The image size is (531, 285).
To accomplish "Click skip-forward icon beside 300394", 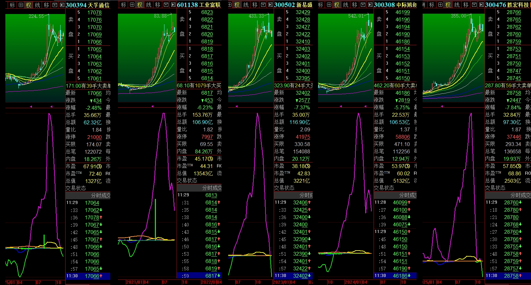I will click(62, 5).
